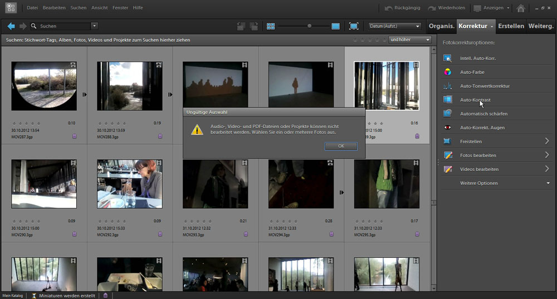Screen dimensions: 557x299
Task: Expand video stack arrow beside MOV294.3gp
Action: (341, 193)
